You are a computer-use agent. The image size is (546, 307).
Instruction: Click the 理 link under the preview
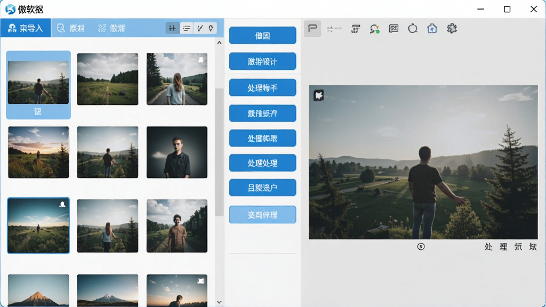click(x=503, y=247)
